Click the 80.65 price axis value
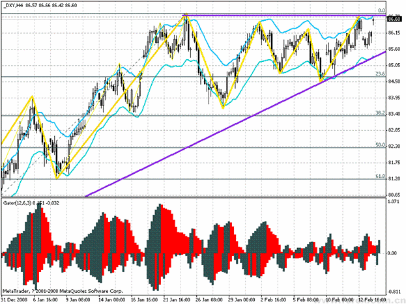Image resolution: width=406 pixels, height=304 pixels. pyautogui.click(x=394, y=195)
